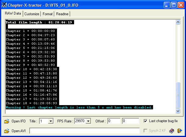Screen dimensions: 186x137
Task: Switch to the Format tab
Action: tap(48, 14)
